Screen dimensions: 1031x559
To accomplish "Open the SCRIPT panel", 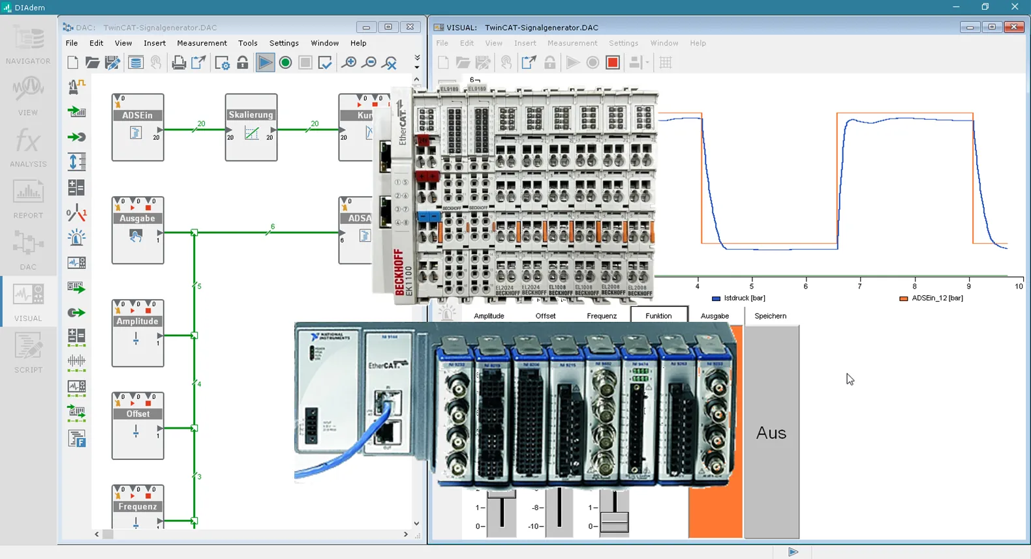I will (x=28, y=353).
